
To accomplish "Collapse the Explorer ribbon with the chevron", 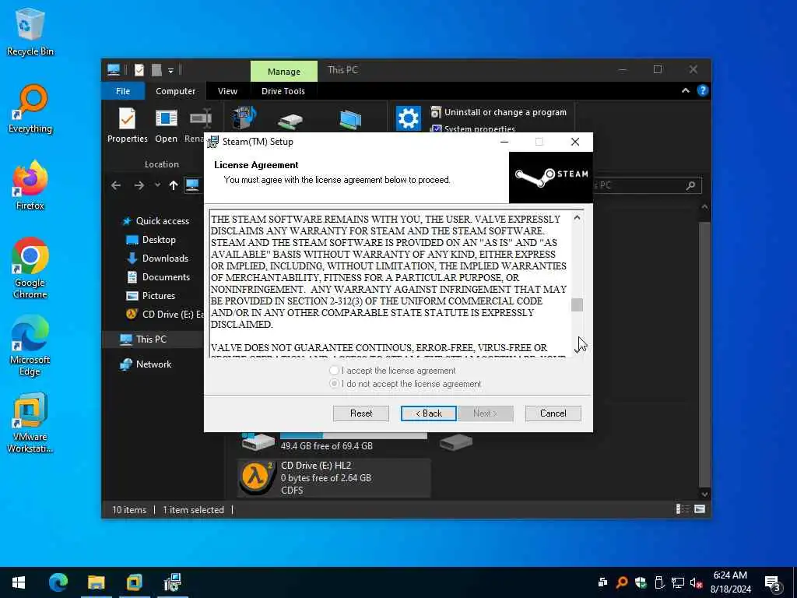I will [x=685, y=90].
